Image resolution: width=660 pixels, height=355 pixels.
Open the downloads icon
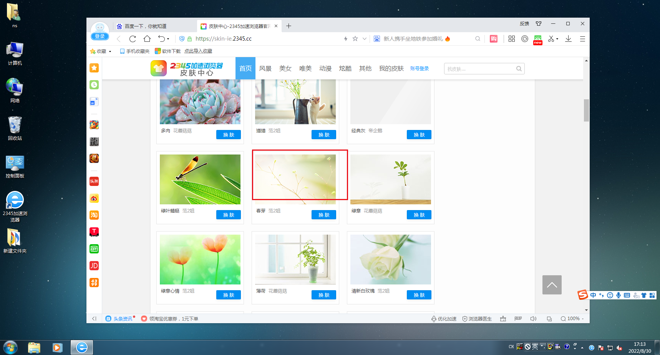point(568,39)
